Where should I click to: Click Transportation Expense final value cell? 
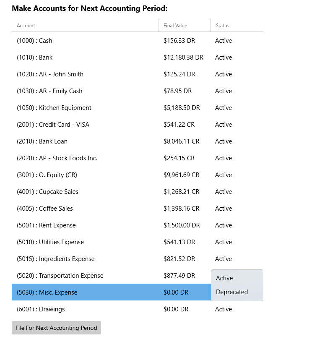pos(184,276)
